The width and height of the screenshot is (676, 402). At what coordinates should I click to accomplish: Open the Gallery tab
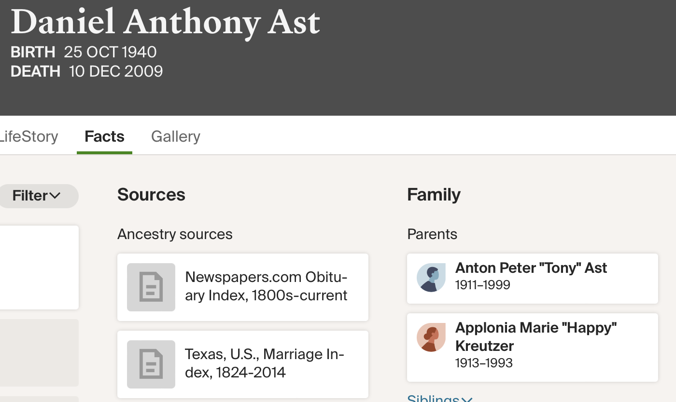[176, 136]
